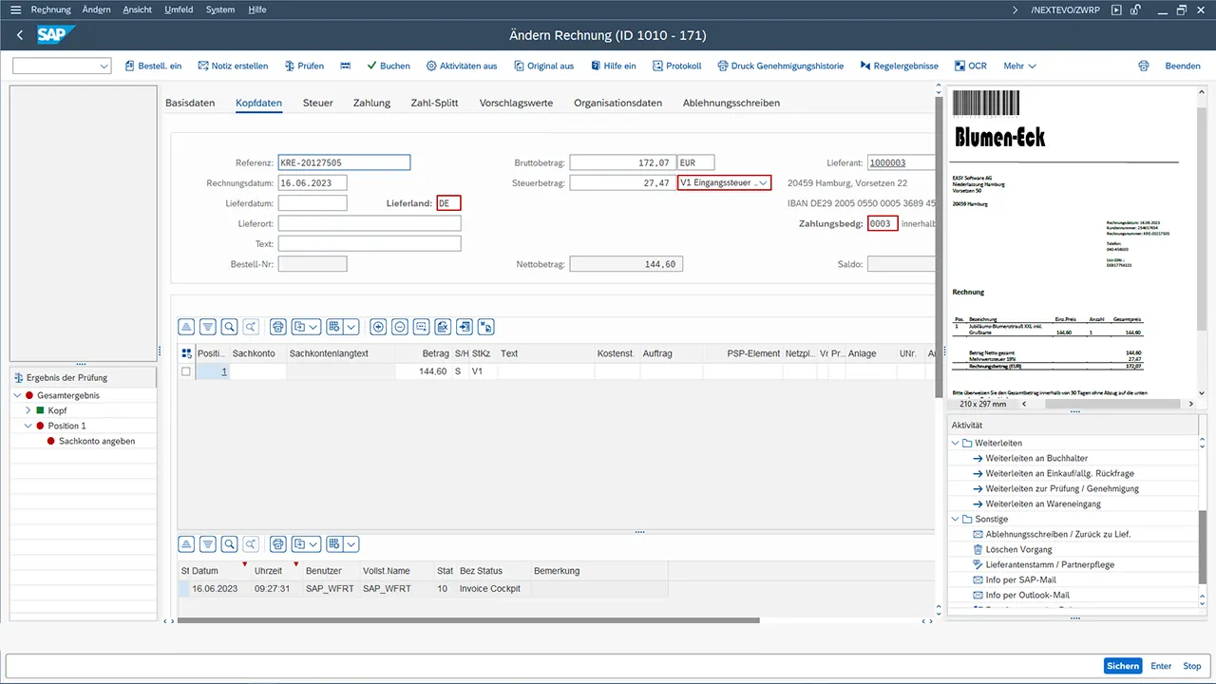Open the Ändern menu
This screenshot has width=1216, height=684.
(97, 9)
